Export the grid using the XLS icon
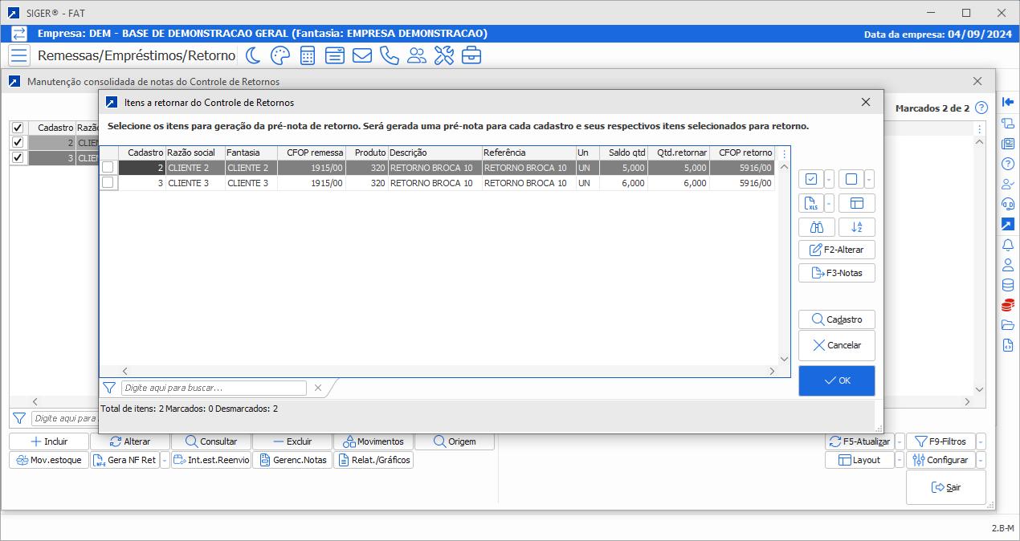Image resolution: width=1020 pixels, height=541 pixels. (x=810, y=203)
